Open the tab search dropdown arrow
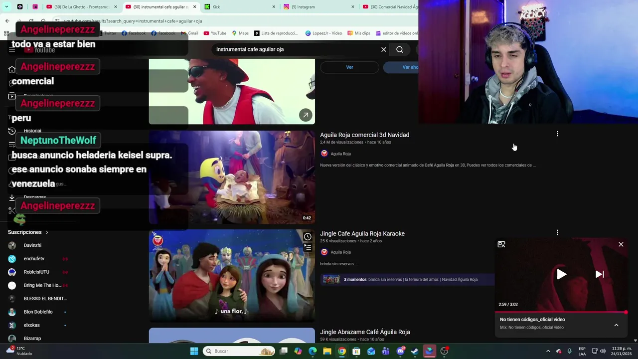The height and width of the screenshot is (359, 638). tap(5, 7)
